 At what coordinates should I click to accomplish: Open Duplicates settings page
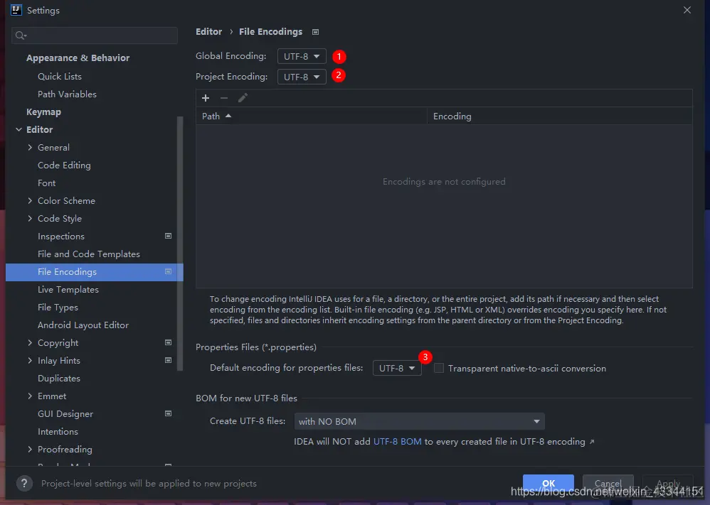click(x=59, y=379)
